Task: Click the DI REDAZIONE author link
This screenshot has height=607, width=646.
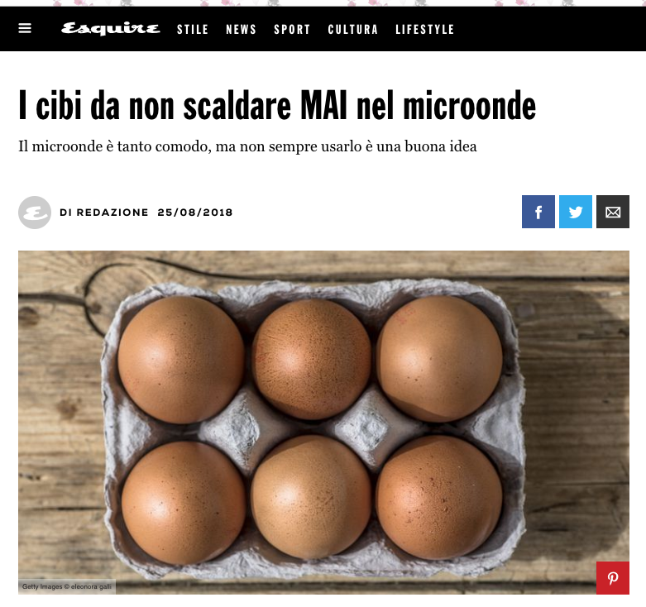Action: click(x=104, y=213)
